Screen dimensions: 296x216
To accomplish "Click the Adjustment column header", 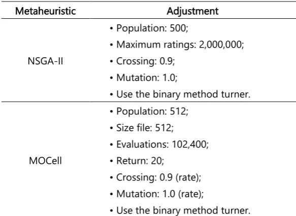I will coord(192,11).
